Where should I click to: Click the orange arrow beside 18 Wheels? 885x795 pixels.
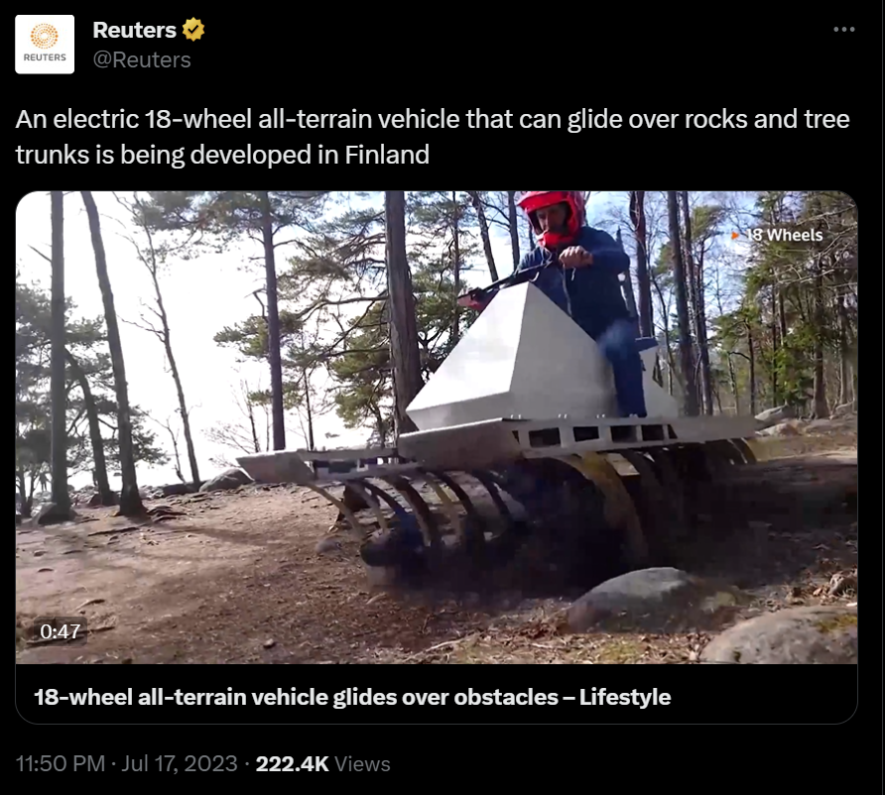[x=735, y=235]
